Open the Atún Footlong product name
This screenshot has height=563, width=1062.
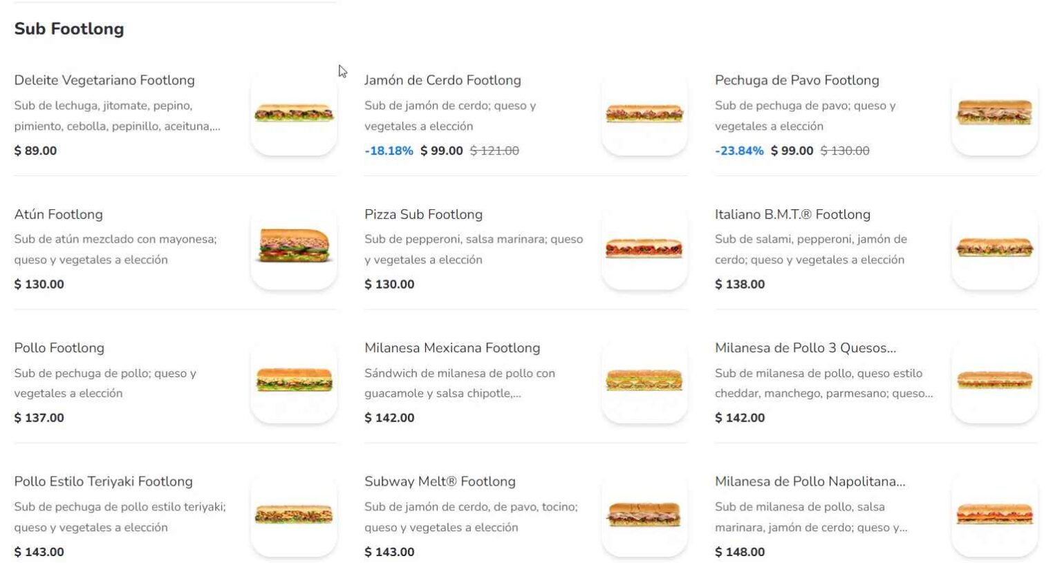click(x=58, y=214)
